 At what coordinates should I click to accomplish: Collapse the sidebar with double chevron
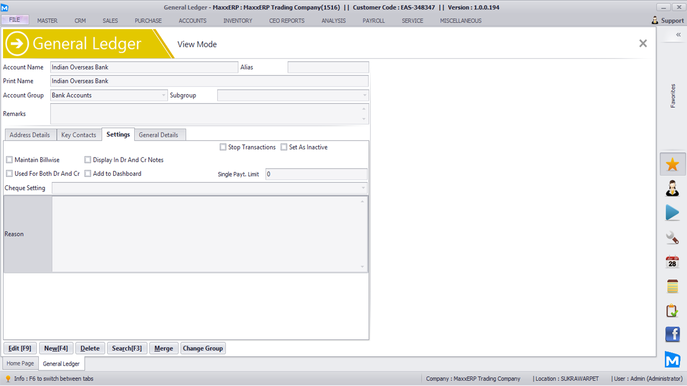point(678,35)
